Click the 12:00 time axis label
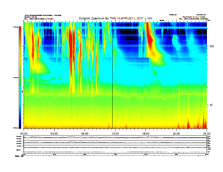This screenshot has width=223, height=172. [x=115, y=134]
